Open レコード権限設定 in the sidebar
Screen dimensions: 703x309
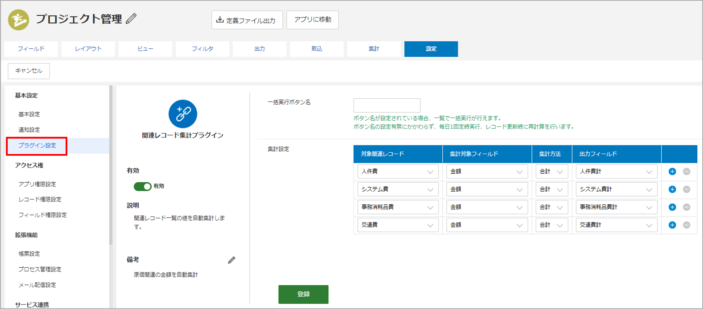click(40, 199)
